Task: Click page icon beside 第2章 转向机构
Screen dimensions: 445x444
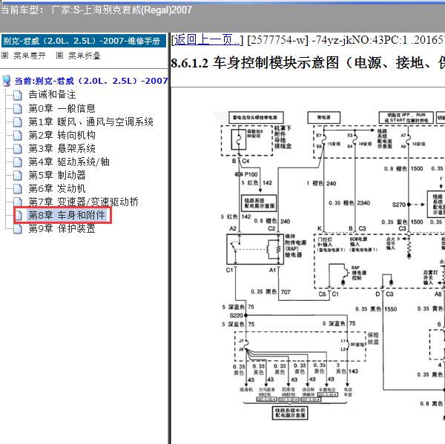Action: (18, 136)
